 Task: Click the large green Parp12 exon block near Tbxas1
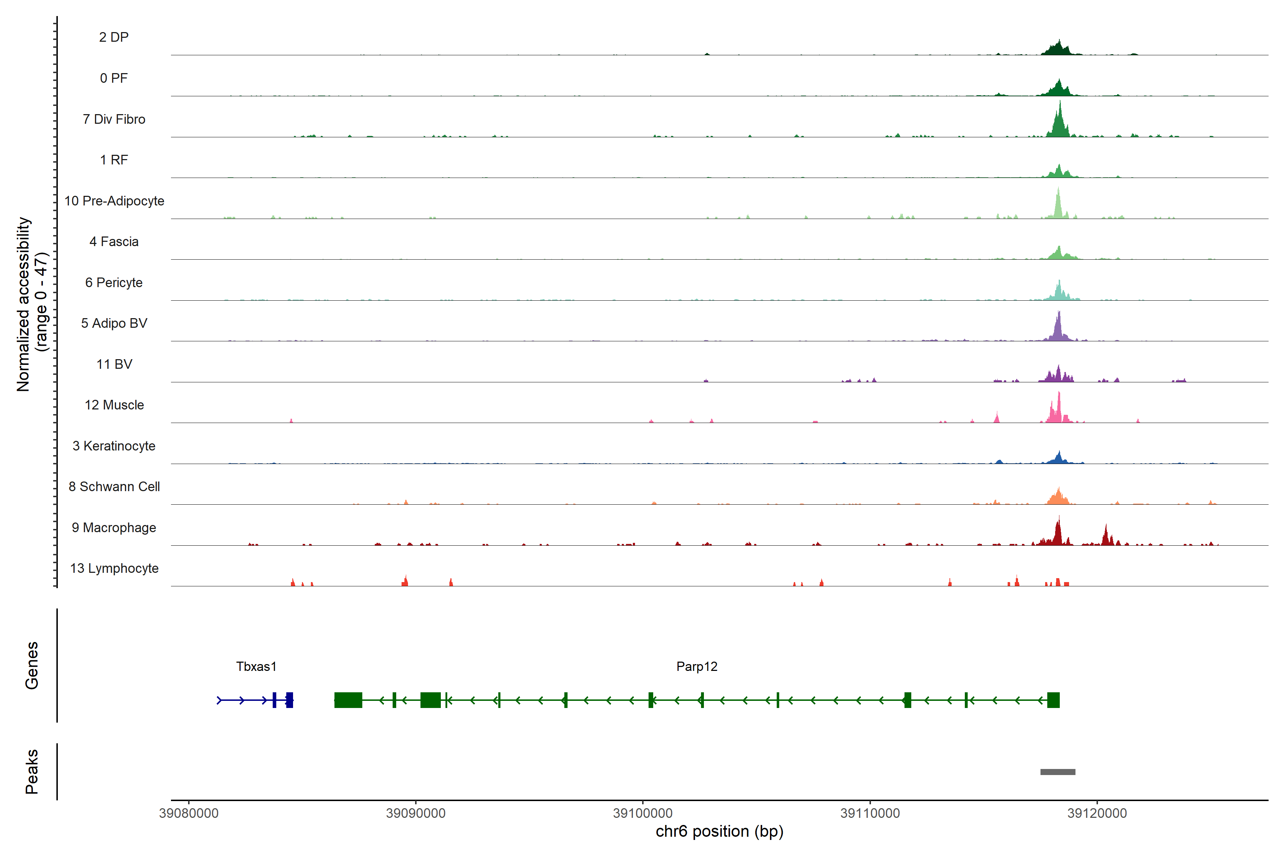[348, 700]
